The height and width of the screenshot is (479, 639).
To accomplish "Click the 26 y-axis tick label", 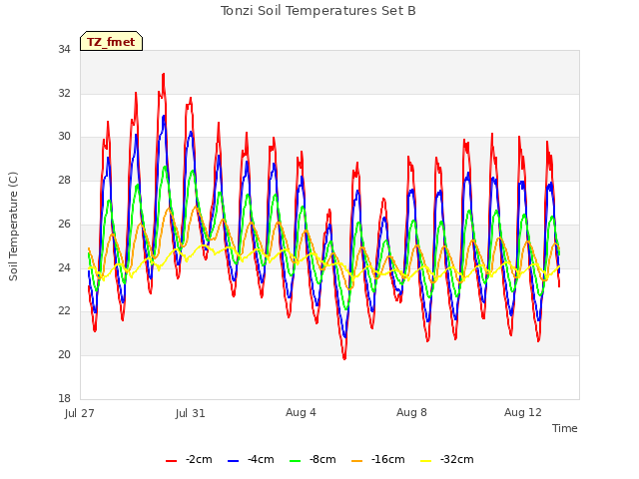I will pyautogui.click(x=64, y=224).
